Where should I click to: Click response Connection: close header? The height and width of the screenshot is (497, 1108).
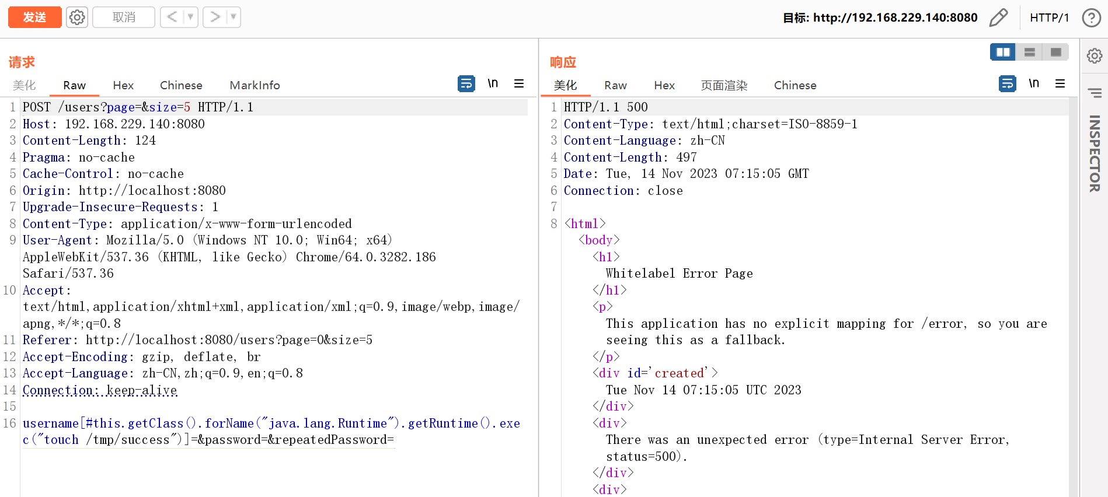pyautogui.click(x=623, y=191)
